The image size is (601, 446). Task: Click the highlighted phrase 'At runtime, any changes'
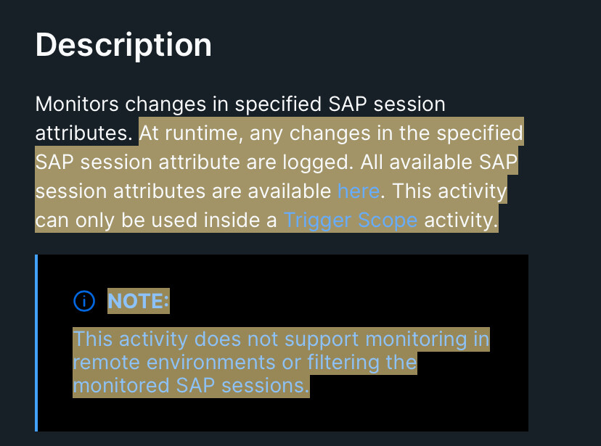pos(255,133)
